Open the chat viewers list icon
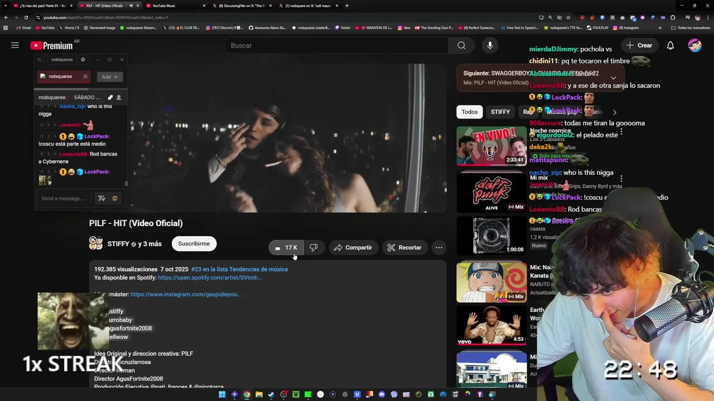 (x=118, y=97)
